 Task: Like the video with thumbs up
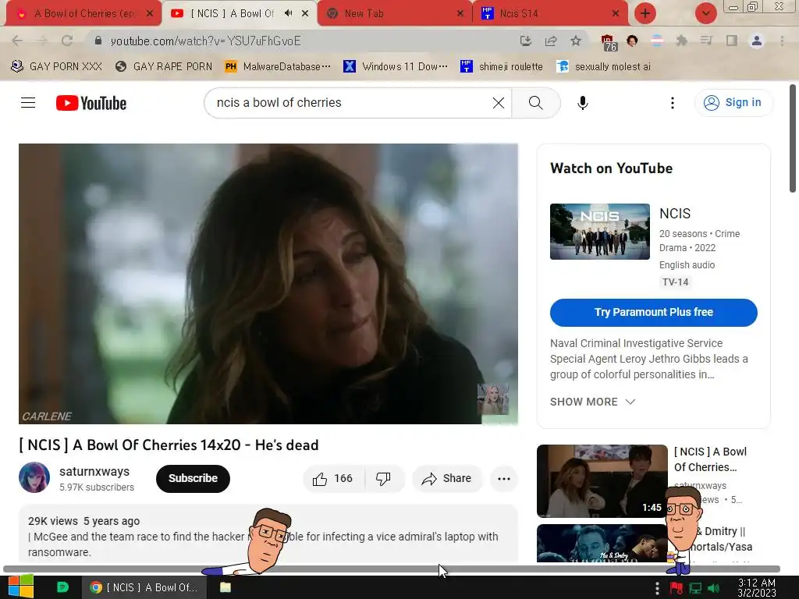click(x=333, y=479)
